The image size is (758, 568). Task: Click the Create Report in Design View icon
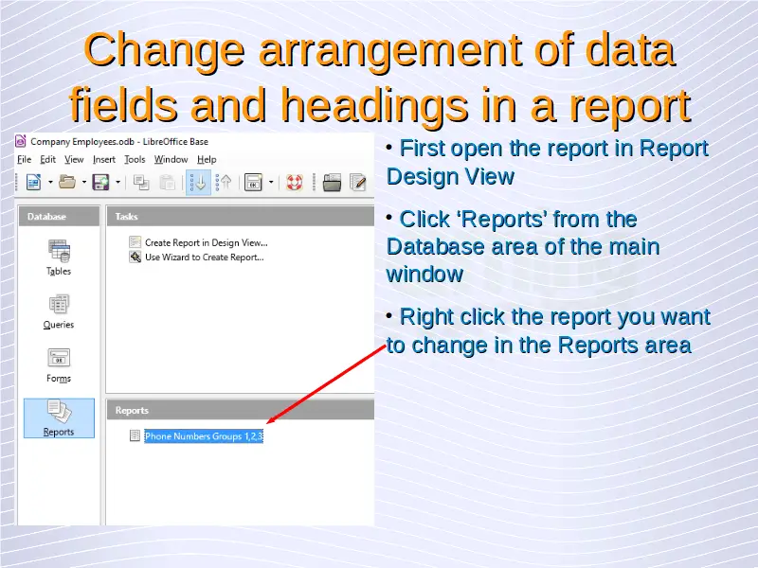pyautogui.click(x=135, y=242)
